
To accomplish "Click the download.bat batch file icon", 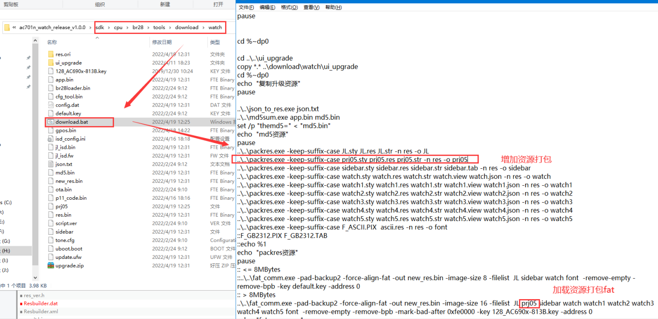I will pyautogui.click(x=51, y=122).
